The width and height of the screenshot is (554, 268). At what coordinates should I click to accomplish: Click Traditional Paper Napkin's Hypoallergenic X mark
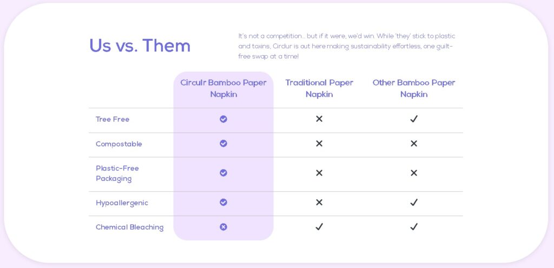click(x=319, y=202)
